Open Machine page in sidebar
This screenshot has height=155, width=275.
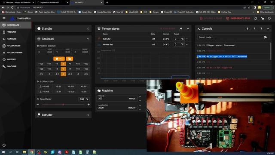15,66
